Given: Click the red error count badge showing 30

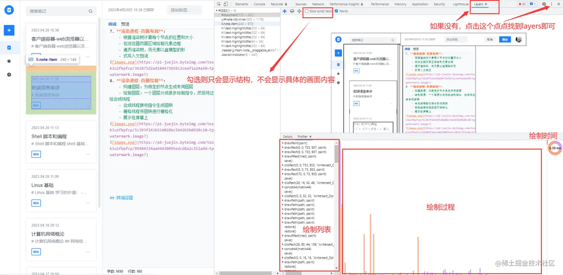Looking at the screenshot, I should click(x=523, y=4).
